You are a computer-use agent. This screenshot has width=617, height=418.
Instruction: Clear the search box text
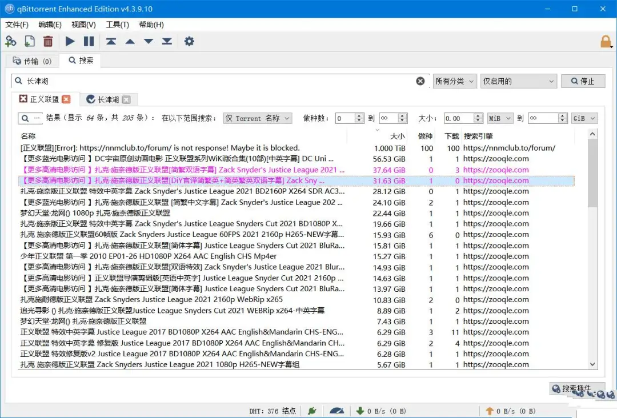pyautogui.click(x=420, y=81)
